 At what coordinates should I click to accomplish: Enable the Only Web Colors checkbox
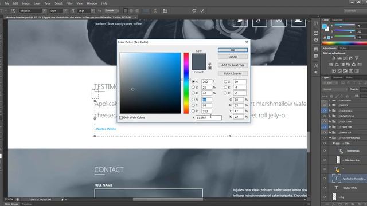pyautogui.click(x=121, y=117)
